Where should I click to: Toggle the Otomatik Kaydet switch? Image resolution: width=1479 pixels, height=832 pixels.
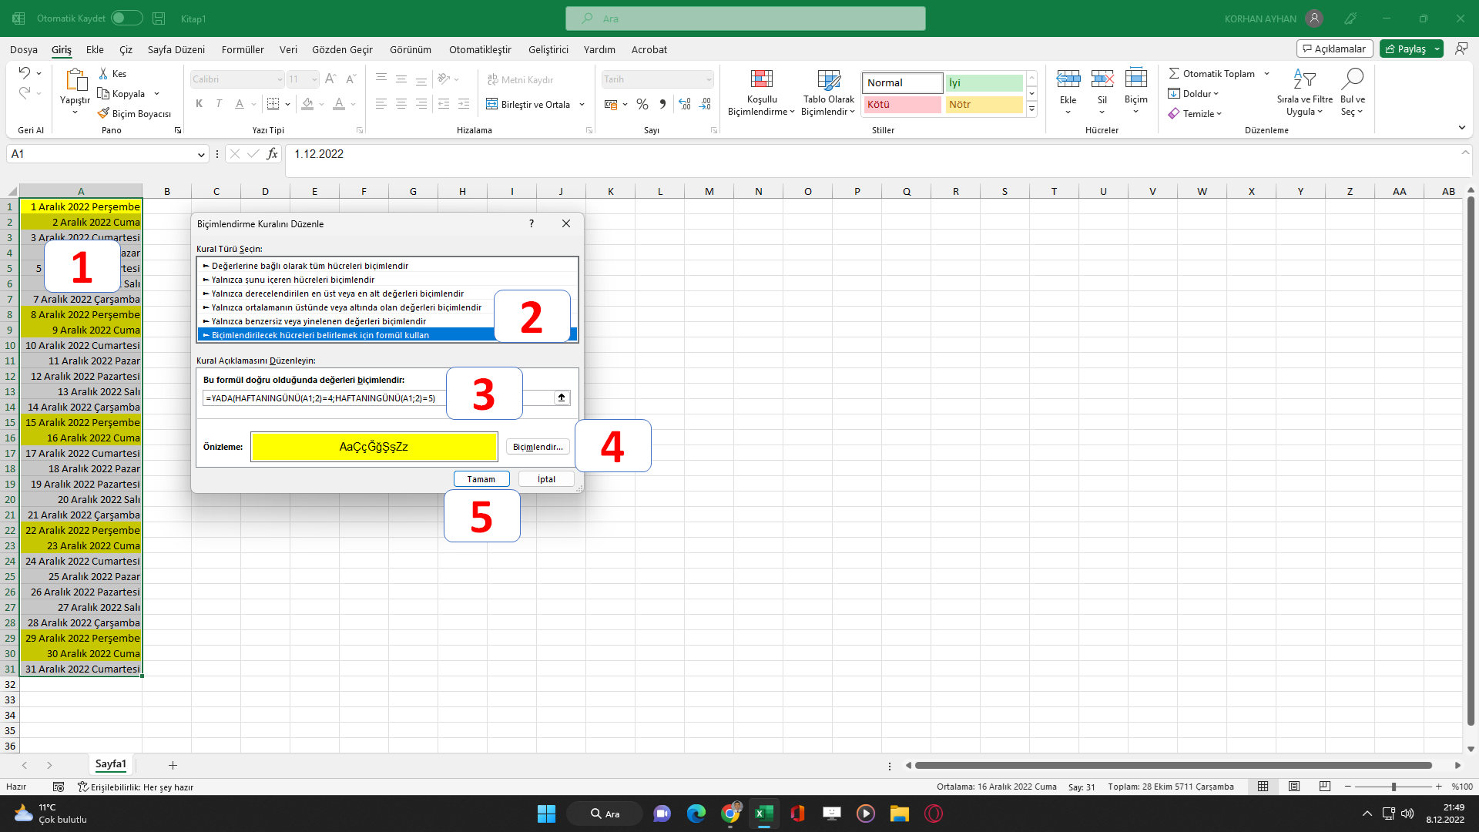(x=126, y=18)
